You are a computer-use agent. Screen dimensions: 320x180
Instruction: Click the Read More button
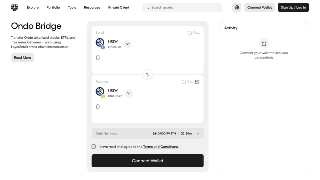[22, 57]
